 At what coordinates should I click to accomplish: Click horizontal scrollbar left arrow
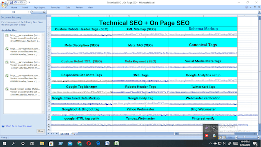coord(177,134)
